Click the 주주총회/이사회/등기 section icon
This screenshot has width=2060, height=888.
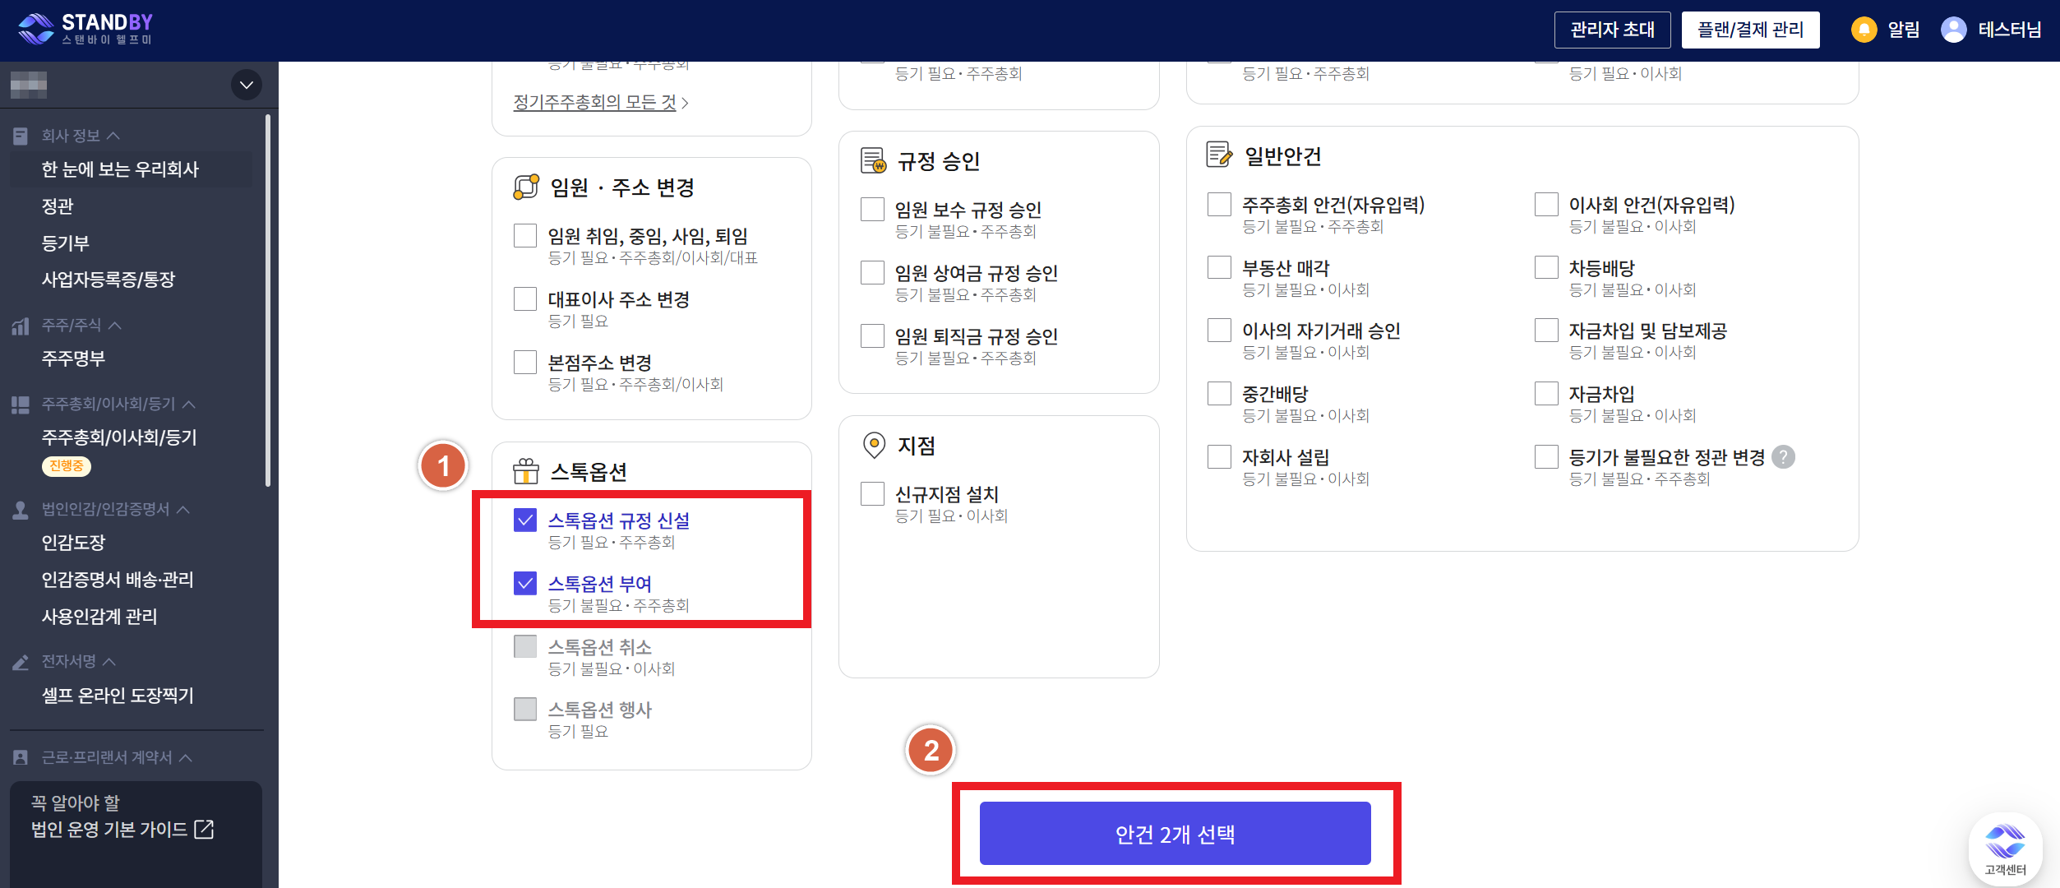click(x=21, y=405)
